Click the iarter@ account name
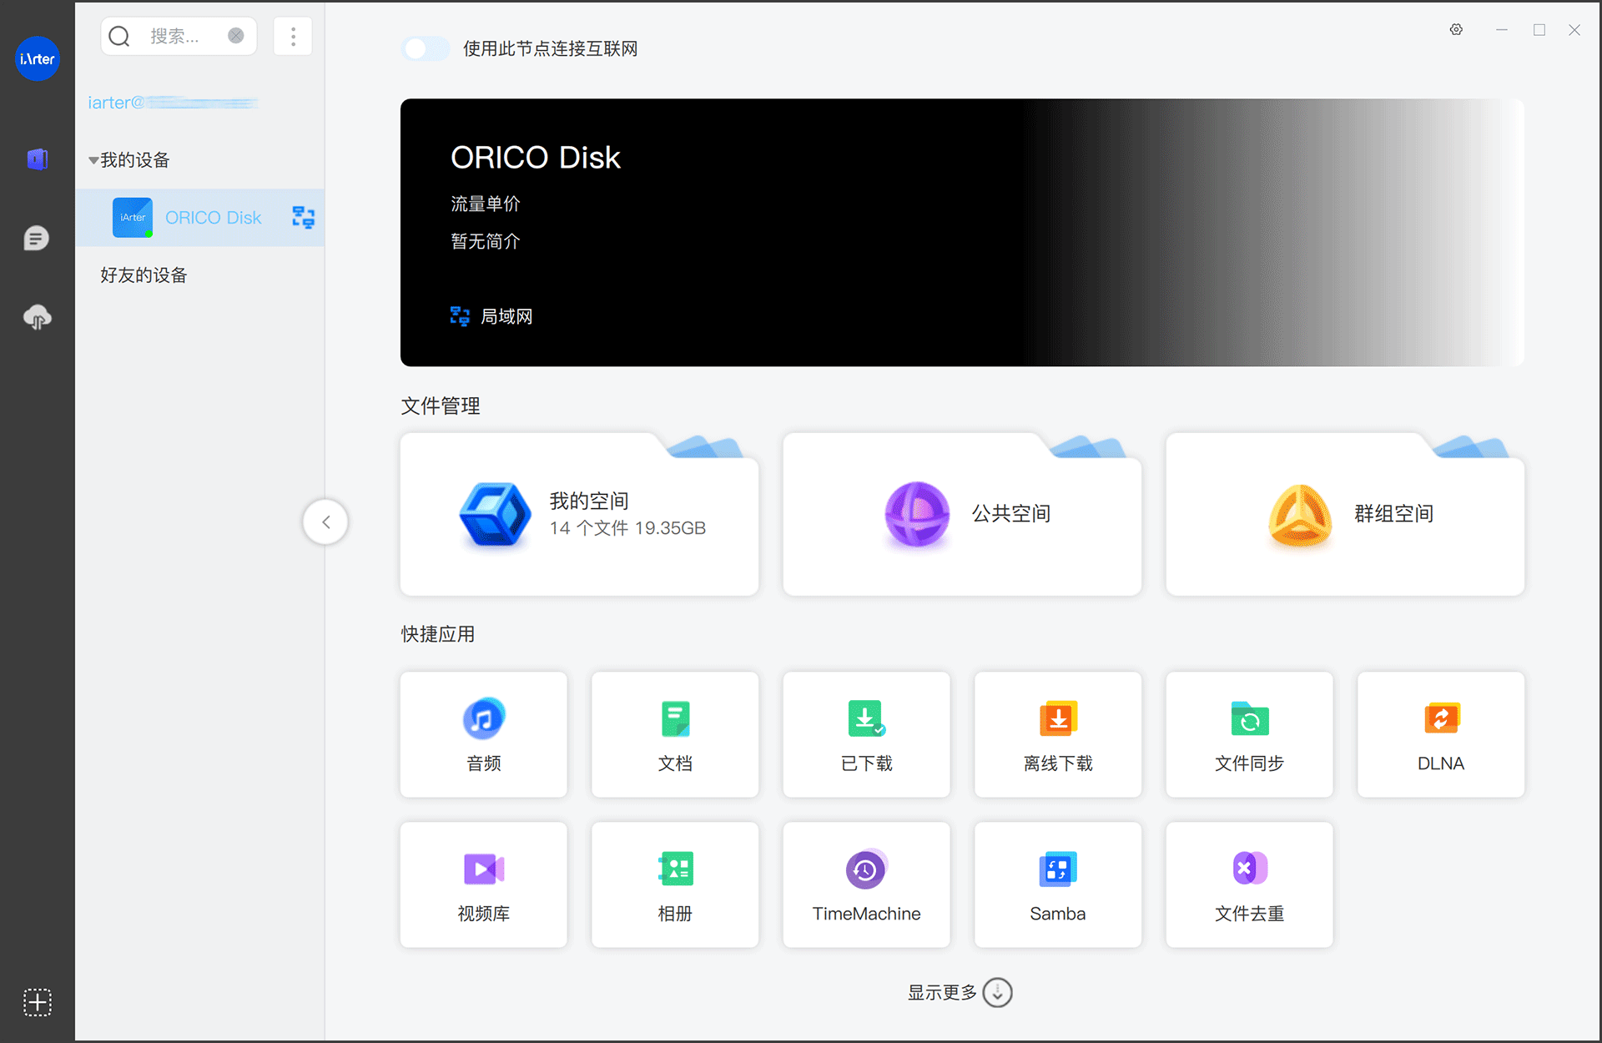The width and height of the screenshot is (1602, 1043). [x=173, y=103]
